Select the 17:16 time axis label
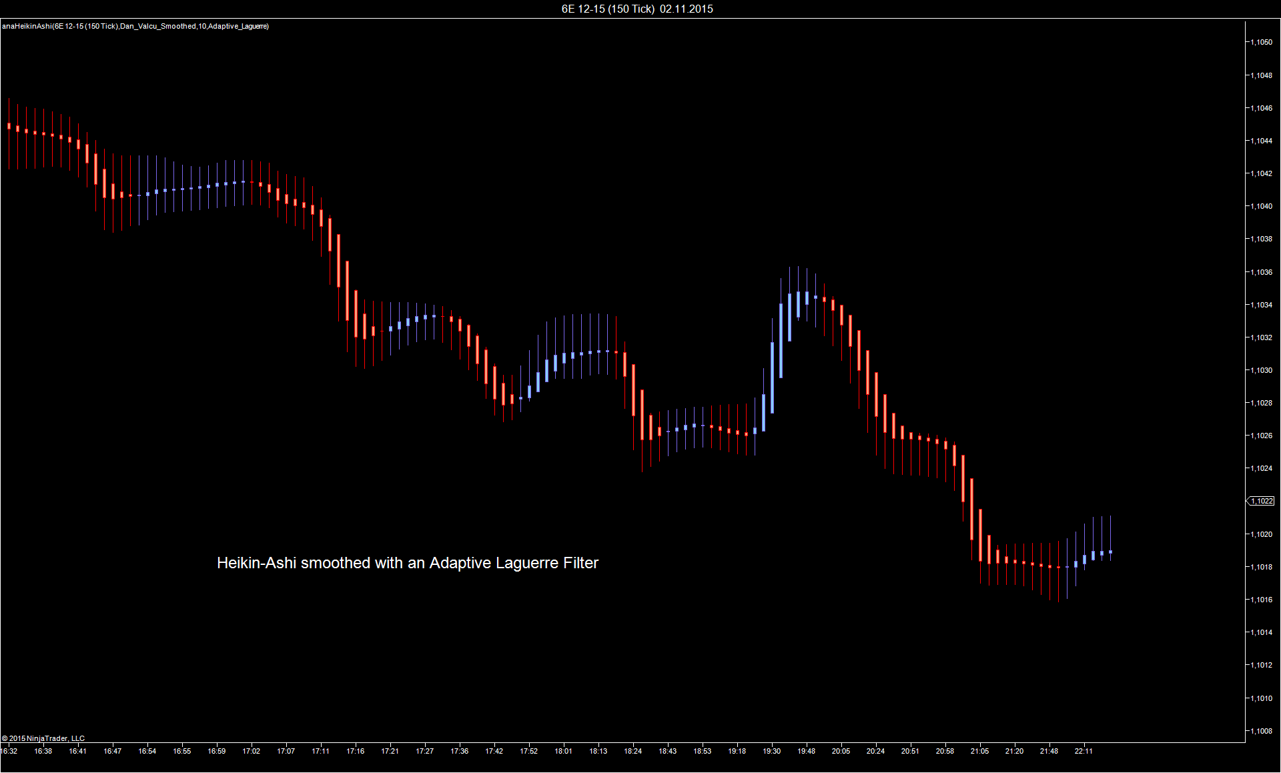The image size is (1281, 773). pyautogui.click(x=356, y=751)
